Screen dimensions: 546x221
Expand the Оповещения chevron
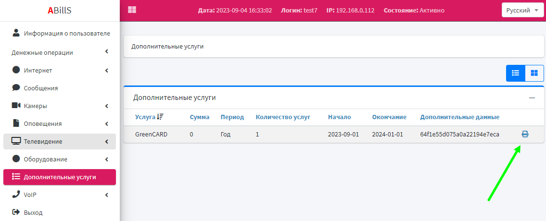pyautogui.click(x=106, y=123)
